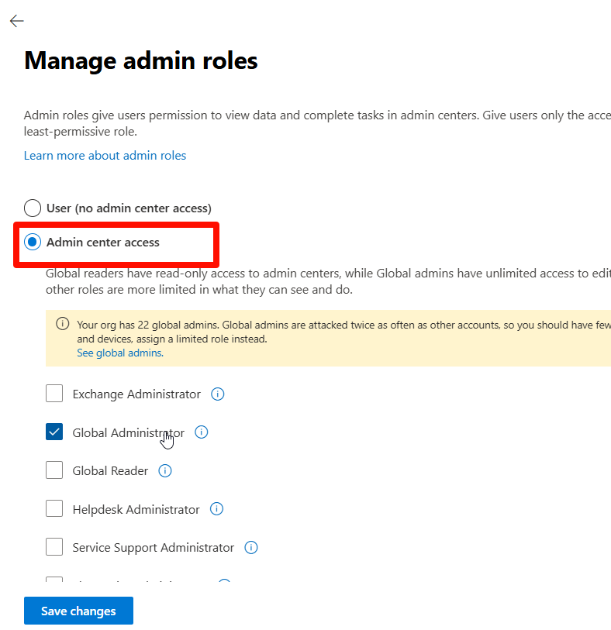Viewport: 611px width, 630px height.
Task: Click the Service Support Administrator label text
Action: (x=154, y=548)
